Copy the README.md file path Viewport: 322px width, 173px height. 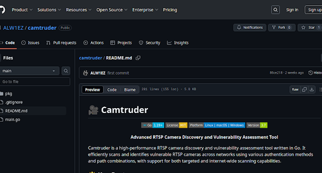click(138, 58)
